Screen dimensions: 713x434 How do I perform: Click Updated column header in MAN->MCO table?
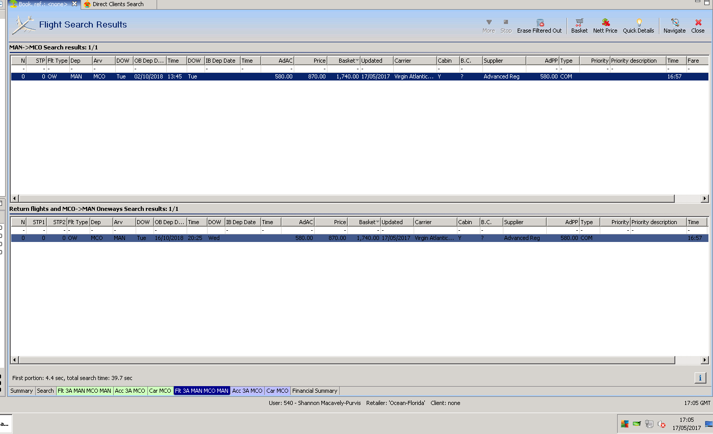coord(376,61)
